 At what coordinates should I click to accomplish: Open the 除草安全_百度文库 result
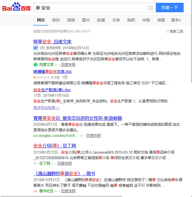tap(52, 42)
